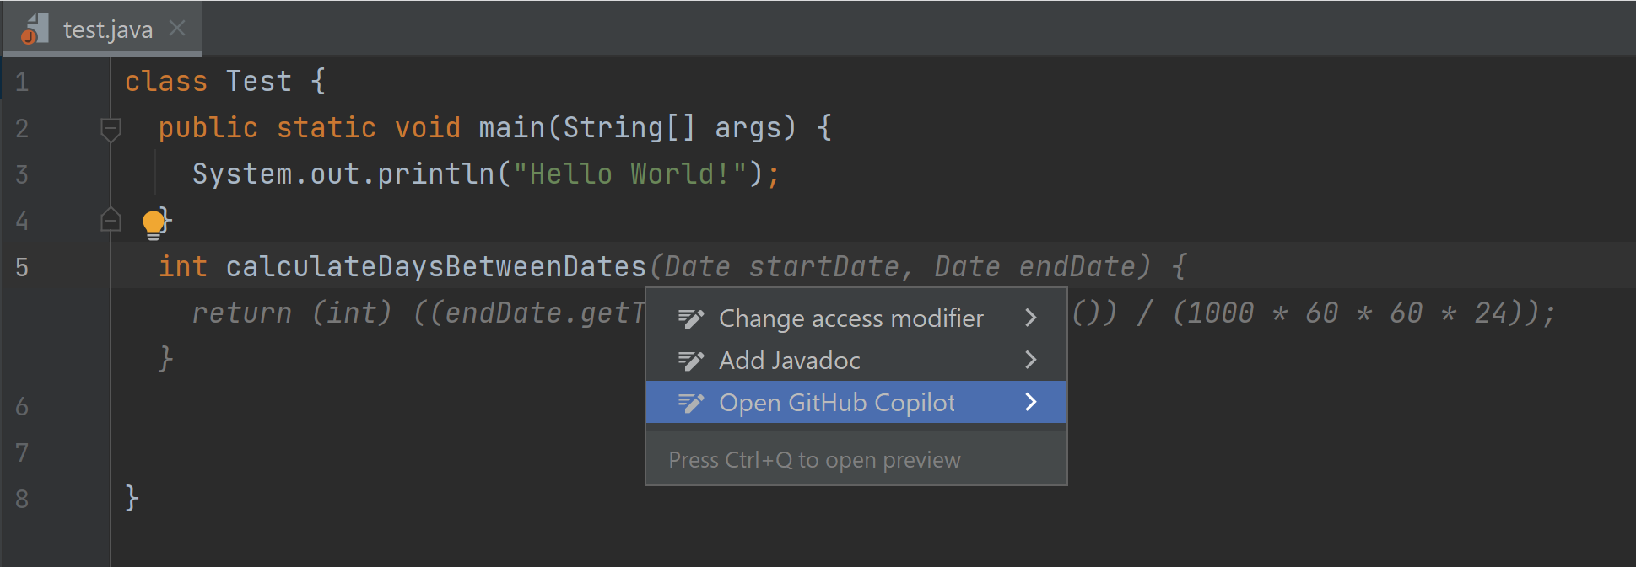Click line number 5 in the gutter
Screen dimensions: 1636x567
pyautogui.click(x=22, y=267)
